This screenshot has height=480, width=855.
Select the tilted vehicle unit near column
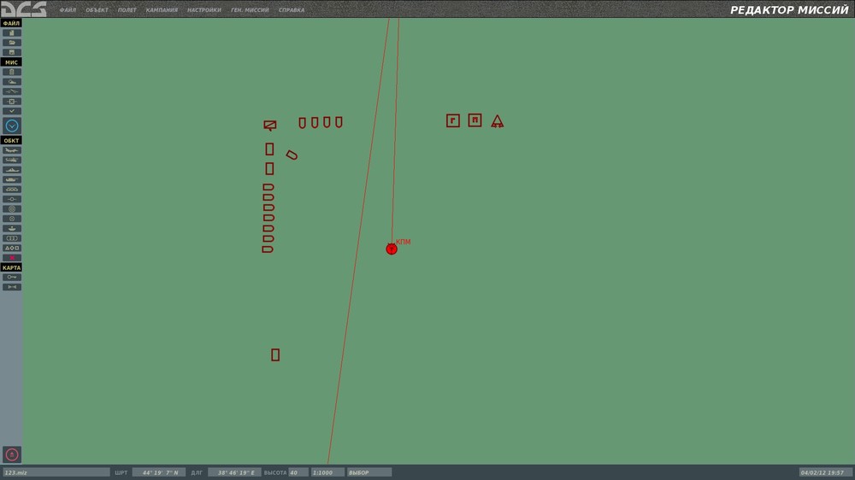point(292,155)
